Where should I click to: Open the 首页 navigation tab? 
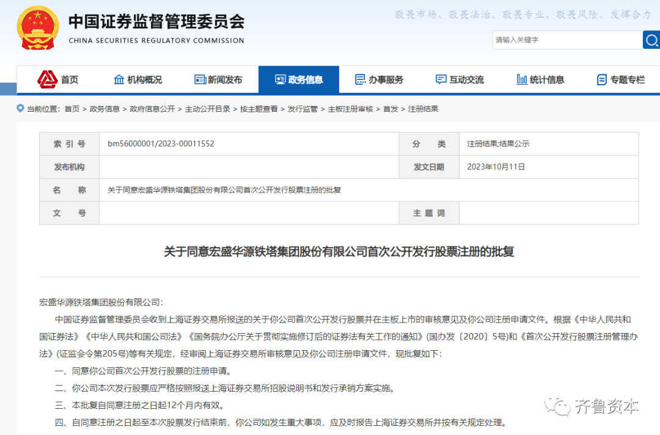57,79
